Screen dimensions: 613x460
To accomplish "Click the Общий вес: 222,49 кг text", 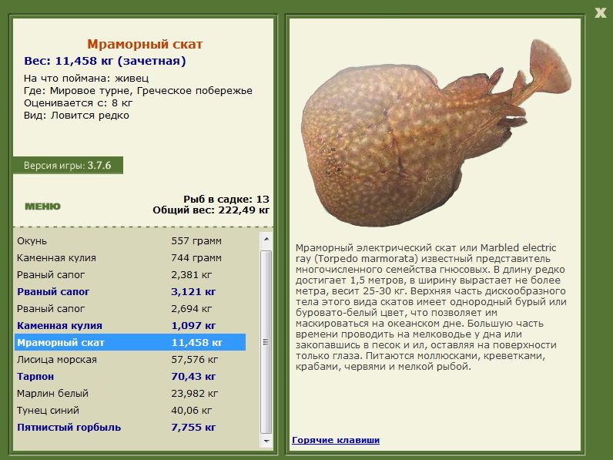I will click(x=211, y=210).
